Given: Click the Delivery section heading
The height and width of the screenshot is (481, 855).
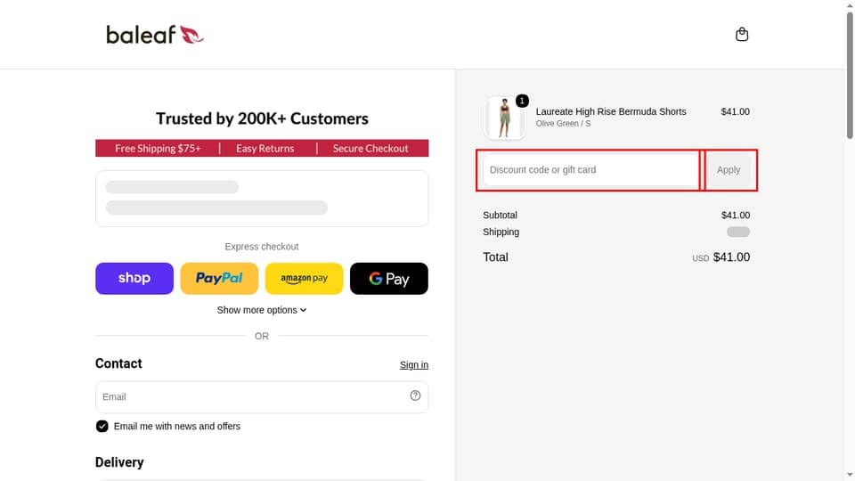Looking at the screenshot, I should click(119, 462).
